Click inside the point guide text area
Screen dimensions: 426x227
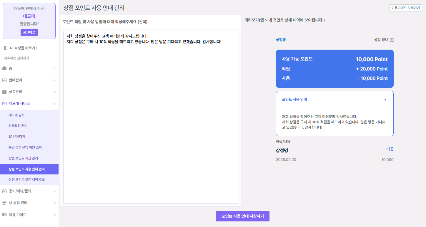151,117
